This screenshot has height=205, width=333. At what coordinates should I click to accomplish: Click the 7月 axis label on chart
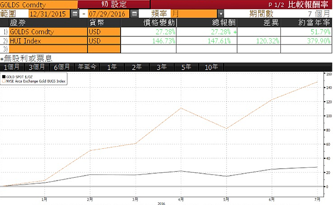[317, 199]
